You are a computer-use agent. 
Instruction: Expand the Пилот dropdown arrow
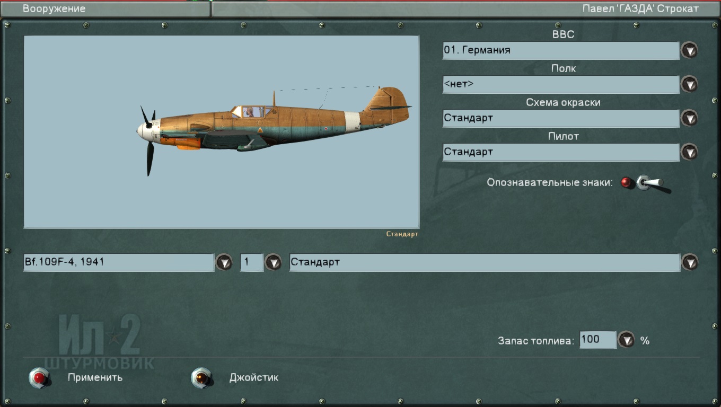[689, 152]
